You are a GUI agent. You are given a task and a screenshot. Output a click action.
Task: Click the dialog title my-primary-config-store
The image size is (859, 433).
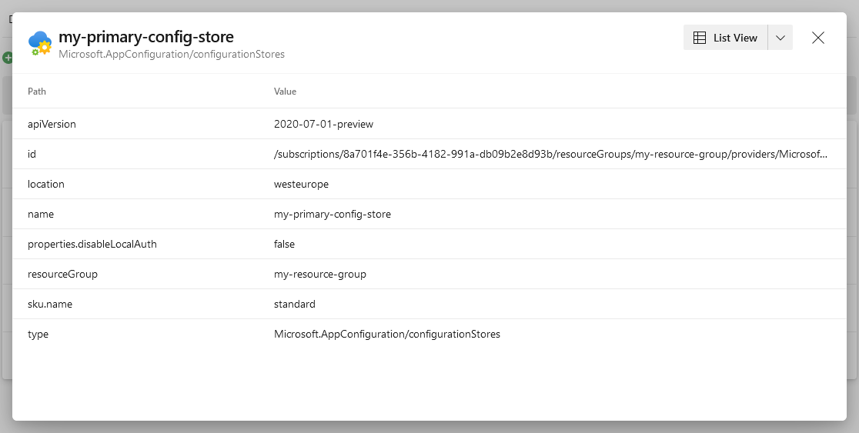146,37
